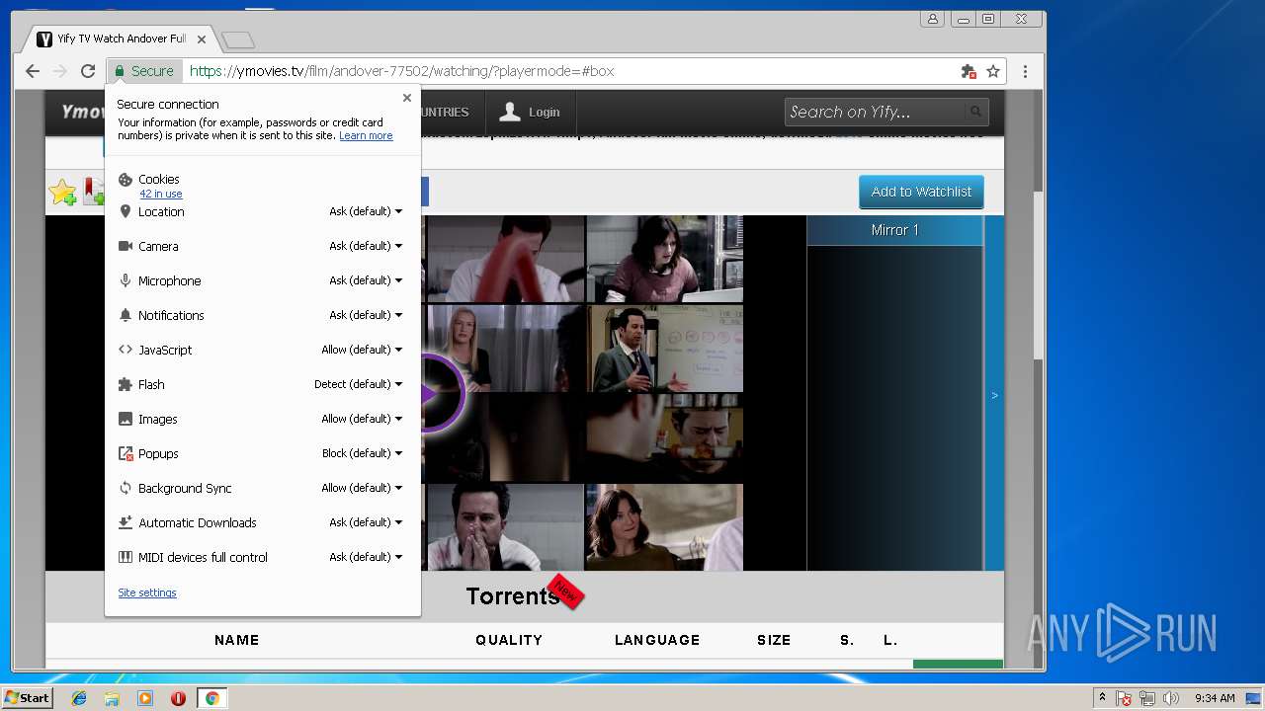The height and width of the screenshot is (711, 1265).
Task: Close the Yify TV browser tab
Action: pyautogui.click(x=202, y=39)
